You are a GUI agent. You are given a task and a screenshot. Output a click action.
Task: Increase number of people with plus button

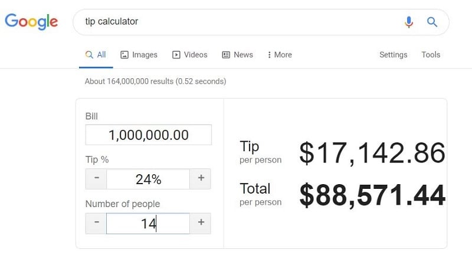201,224
